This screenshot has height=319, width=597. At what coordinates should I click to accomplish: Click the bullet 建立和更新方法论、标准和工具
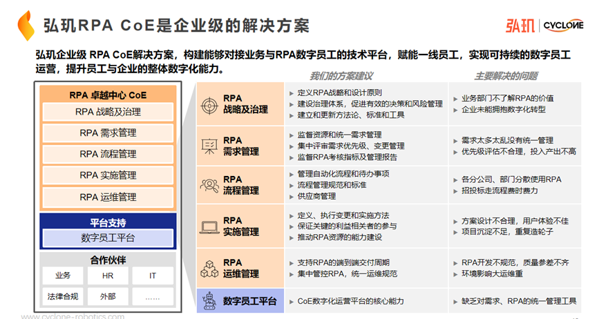click(x=350, y=115)
